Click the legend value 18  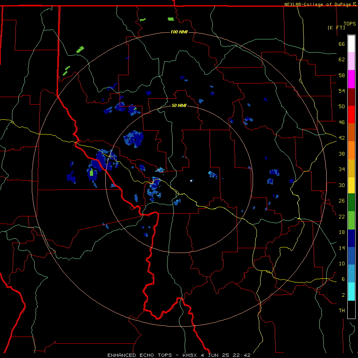(x=342, y=232)
